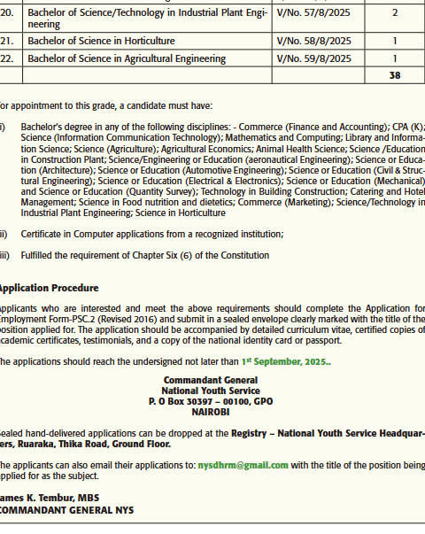Viewport: 425px width, 534px height.
Task: Select 'Employment Form-PSC.2 (Revised 2016)' text
Action: pos(78,320)
